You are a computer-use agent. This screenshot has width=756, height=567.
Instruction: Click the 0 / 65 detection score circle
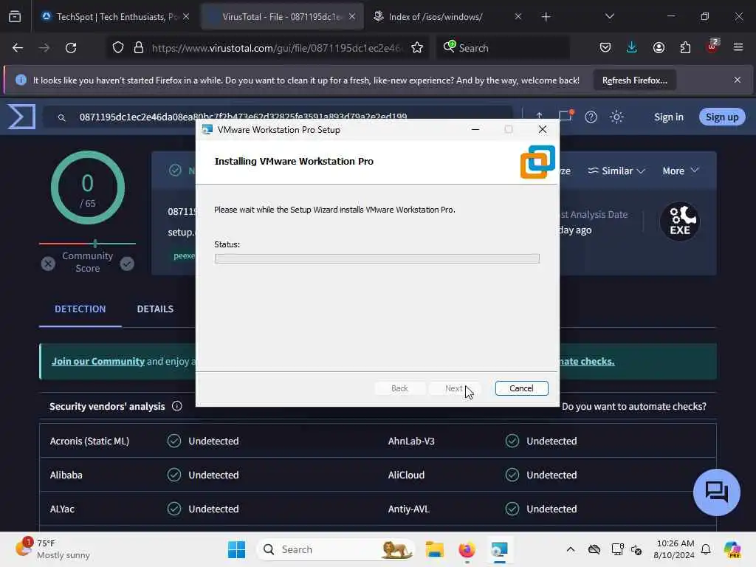pos(87,188)
